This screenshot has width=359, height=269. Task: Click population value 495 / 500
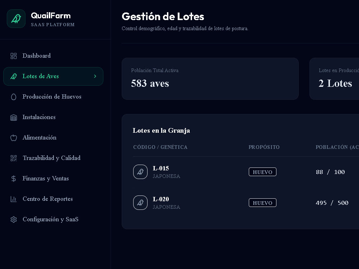(x=332, y=203)
